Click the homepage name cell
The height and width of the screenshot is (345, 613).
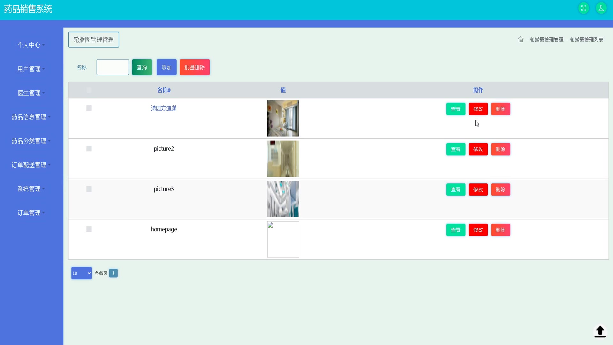click(x=164, y=229)
